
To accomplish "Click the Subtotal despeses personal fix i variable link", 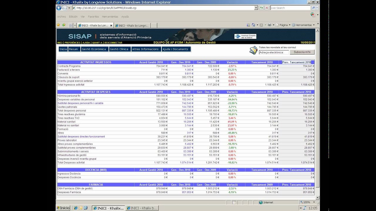I will click(80, 103).
